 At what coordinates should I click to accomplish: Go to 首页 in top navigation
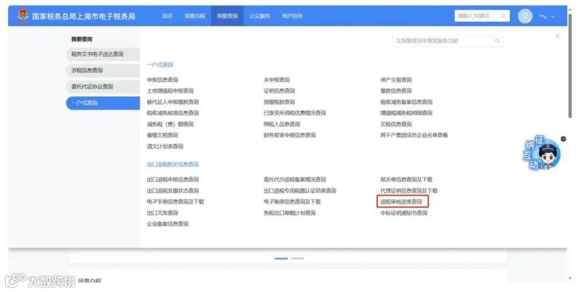click(x=167, y=16)
